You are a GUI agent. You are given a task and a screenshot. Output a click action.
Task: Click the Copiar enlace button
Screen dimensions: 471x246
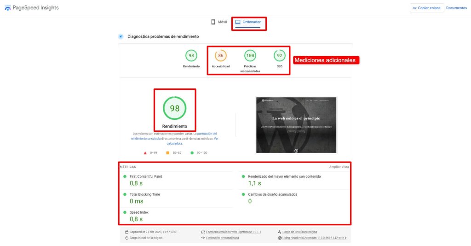pos(426,8)
